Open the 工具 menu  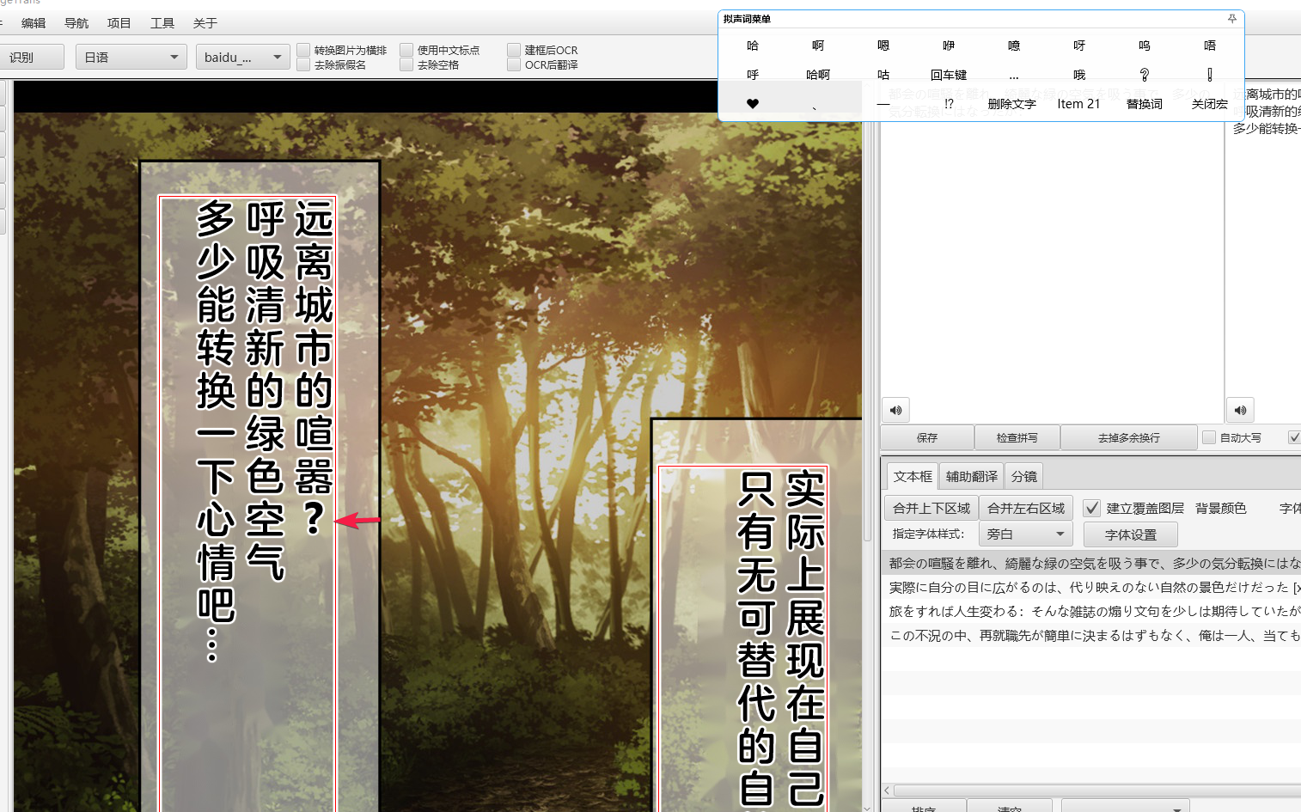click(162, 23)
